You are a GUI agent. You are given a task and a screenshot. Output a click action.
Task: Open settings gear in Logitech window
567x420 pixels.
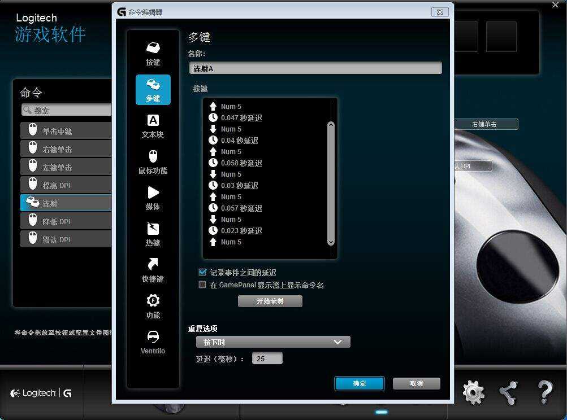coord(473,392)
